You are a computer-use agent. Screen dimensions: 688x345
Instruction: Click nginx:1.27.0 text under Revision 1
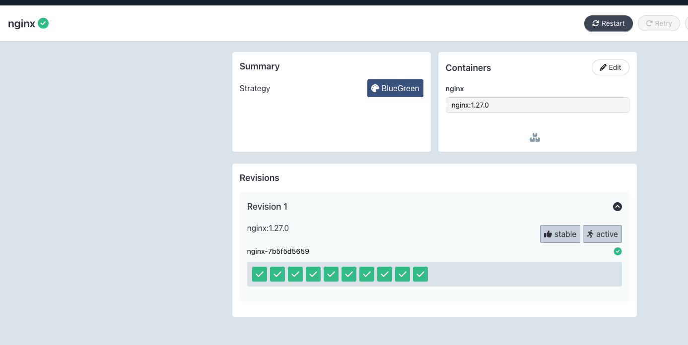pos(268,229)
